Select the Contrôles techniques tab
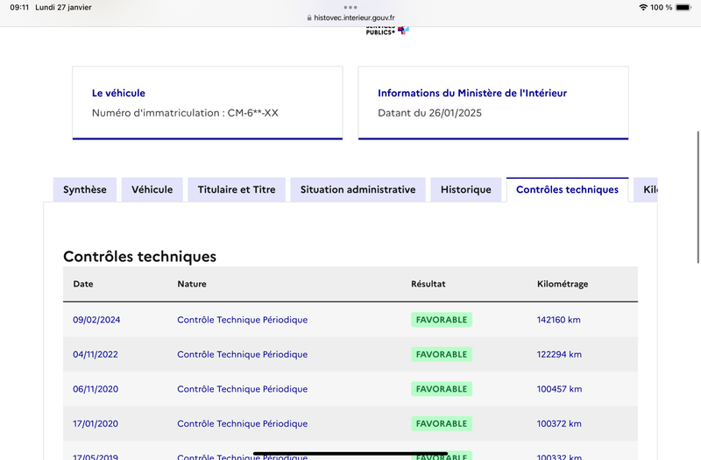Screen dimensions: 701x460 click(x=567, y=189)
